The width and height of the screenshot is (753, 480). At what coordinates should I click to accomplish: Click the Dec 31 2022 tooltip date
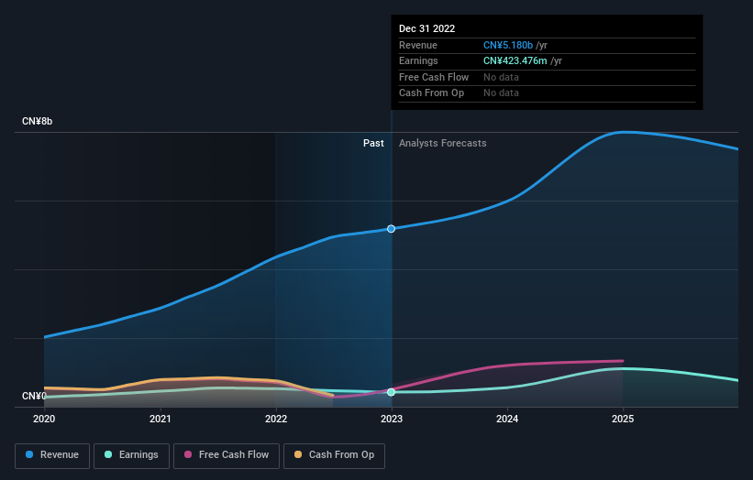point(426,28)
